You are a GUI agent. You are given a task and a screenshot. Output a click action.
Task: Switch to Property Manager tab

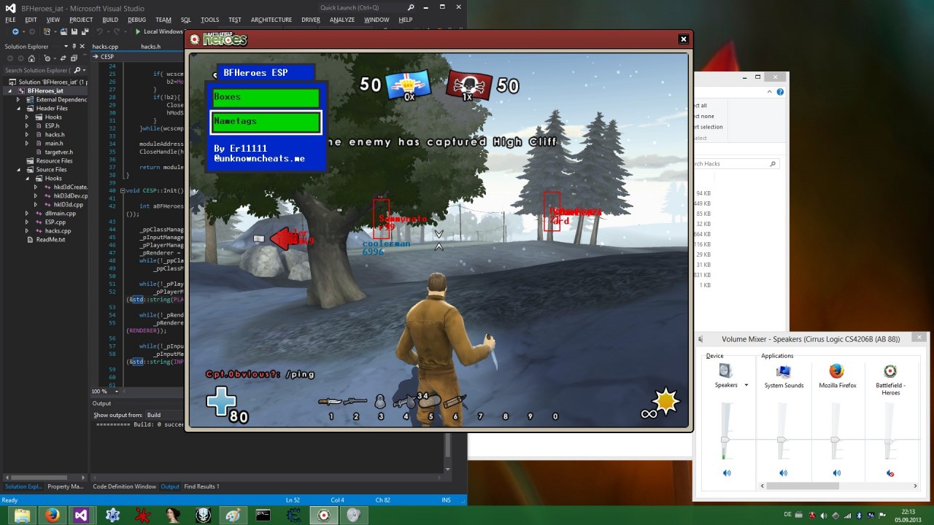[66, 486]
